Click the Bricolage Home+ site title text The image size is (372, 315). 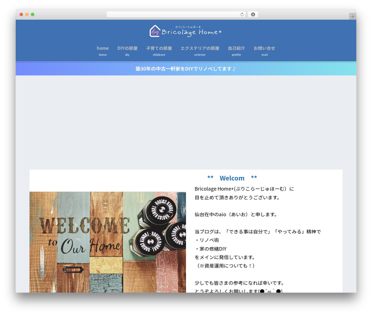192,32
